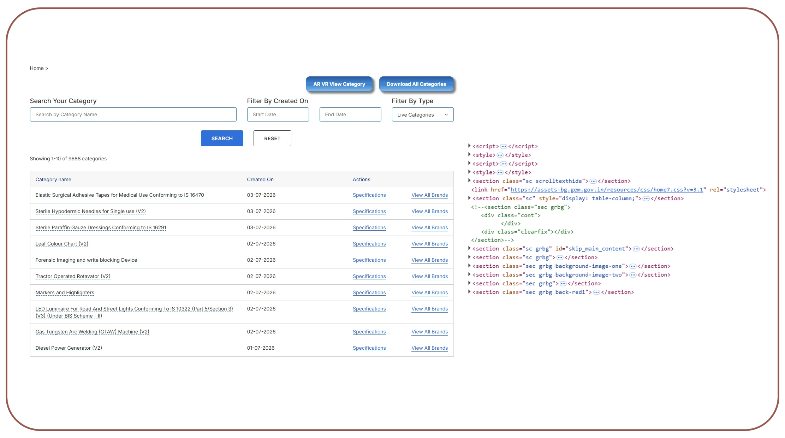Expand the second style node
This screenshot has height=438, width=785.
point(469,172)
